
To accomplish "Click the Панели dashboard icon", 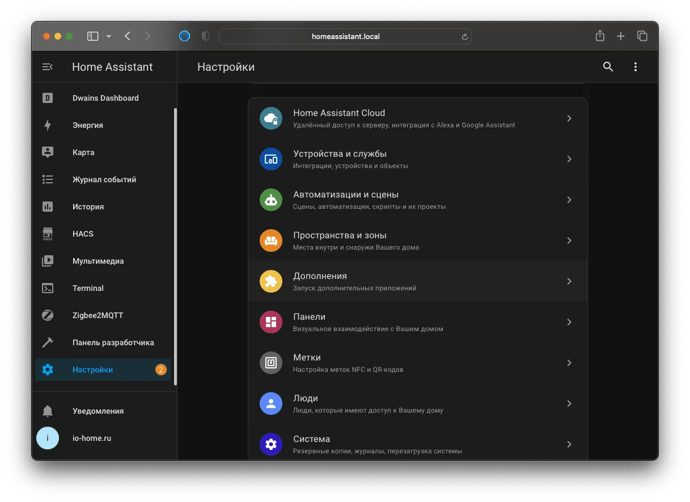I will [271, 322].
